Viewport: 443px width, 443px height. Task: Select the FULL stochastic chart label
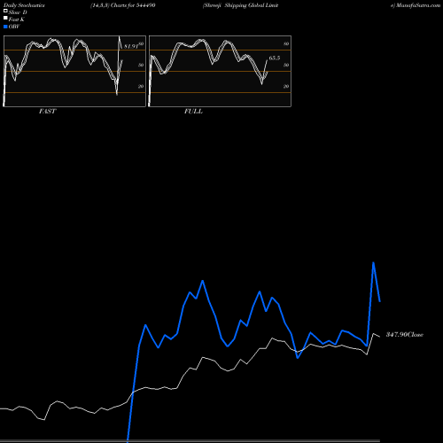point(193,111)
